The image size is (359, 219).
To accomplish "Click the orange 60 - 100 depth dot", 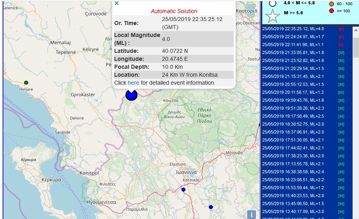I will 331,4.
